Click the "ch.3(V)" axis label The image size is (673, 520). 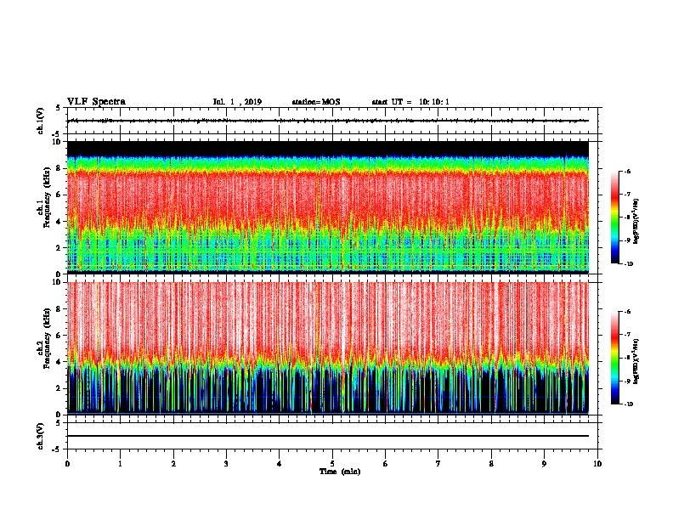coord(40,436)
